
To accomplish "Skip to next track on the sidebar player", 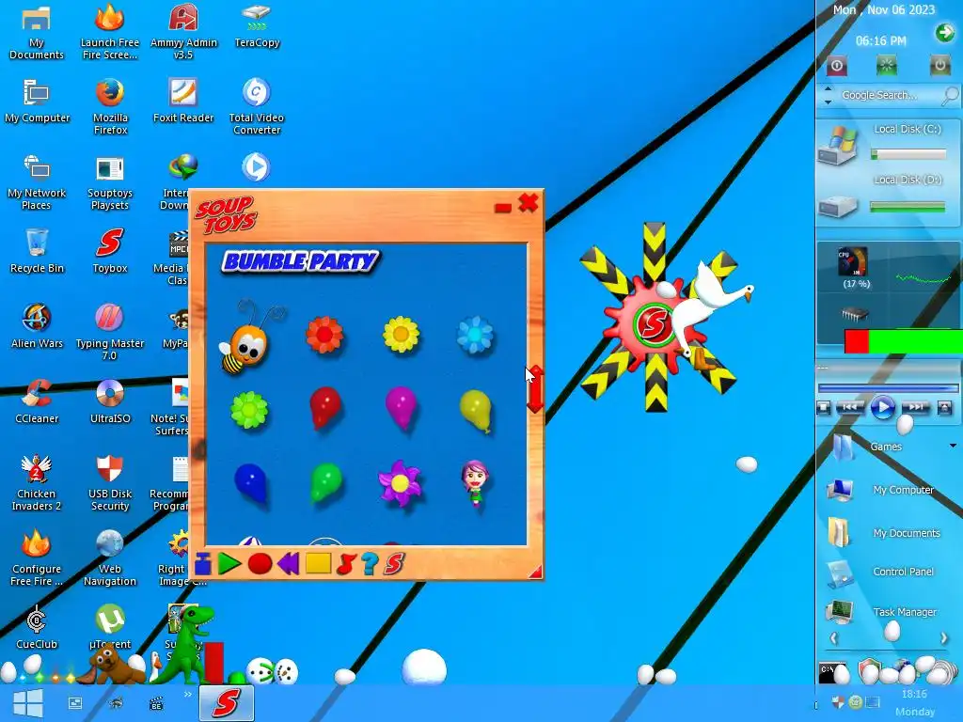I will coord(916,407).
